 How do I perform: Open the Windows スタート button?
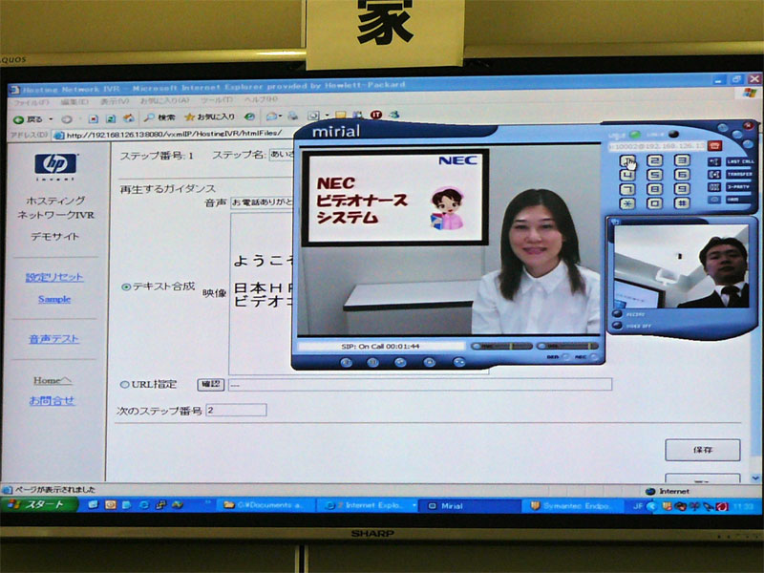pos(39,505)
